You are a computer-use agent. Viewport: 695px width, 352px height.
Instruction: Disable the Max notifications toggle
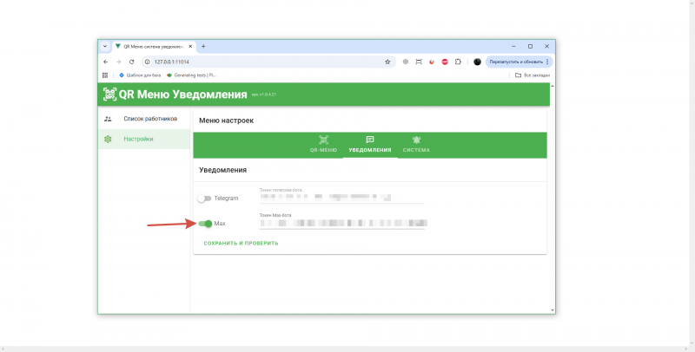click(x=205, y=224)
